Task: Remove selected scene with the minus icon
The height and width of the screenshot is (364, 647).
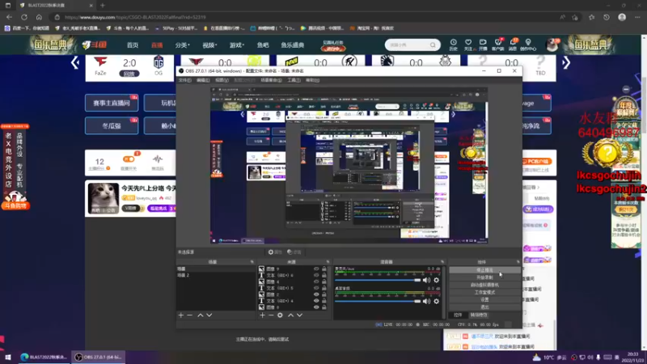Action: 190,315
